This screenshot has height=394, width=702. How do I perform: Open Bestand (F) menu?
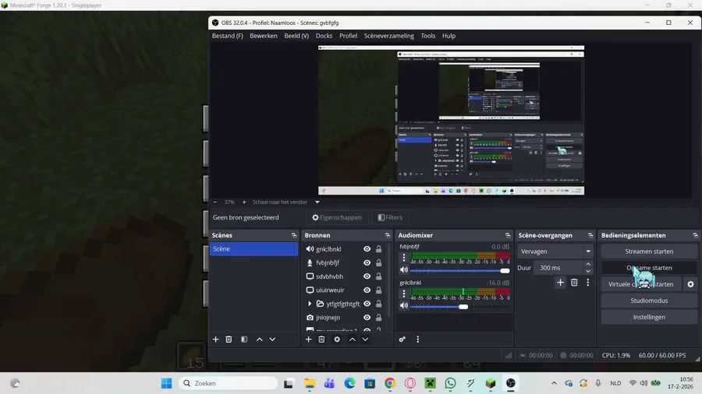pyautogui.click(x=228, y=36)
